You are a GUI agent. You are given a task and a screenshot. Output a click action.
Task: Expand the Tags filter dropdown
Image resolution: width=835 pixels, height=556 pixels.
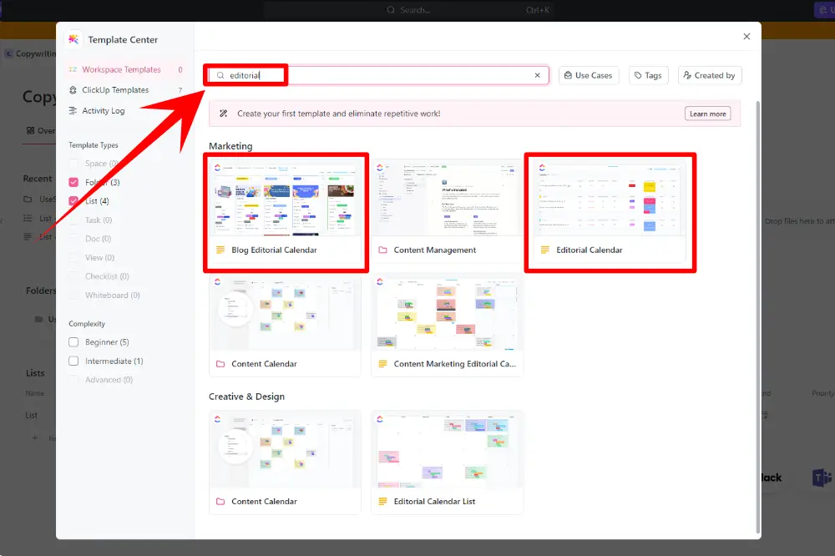click(648, 75)
